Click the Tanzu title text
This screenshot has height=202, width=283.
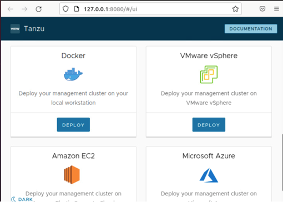tap(34, 29)
